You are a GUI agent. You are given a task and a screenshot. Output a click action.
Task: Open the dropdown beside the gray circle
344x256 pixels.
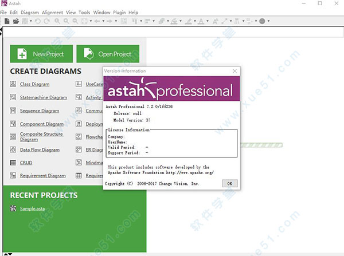click(269, 21)
